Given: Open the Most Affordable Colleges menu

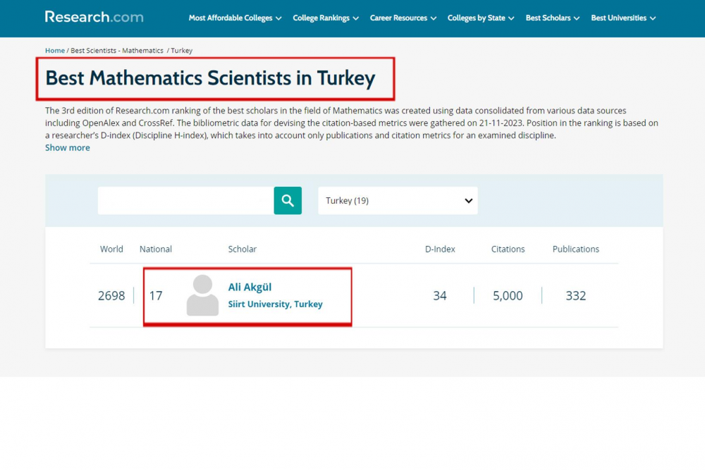Looking at the screenshot, I should 235,18.
